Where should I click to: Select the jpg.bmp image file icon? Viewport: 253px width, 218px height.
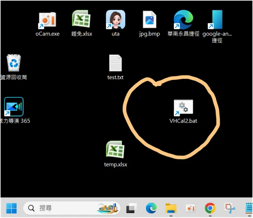(149, 19)
